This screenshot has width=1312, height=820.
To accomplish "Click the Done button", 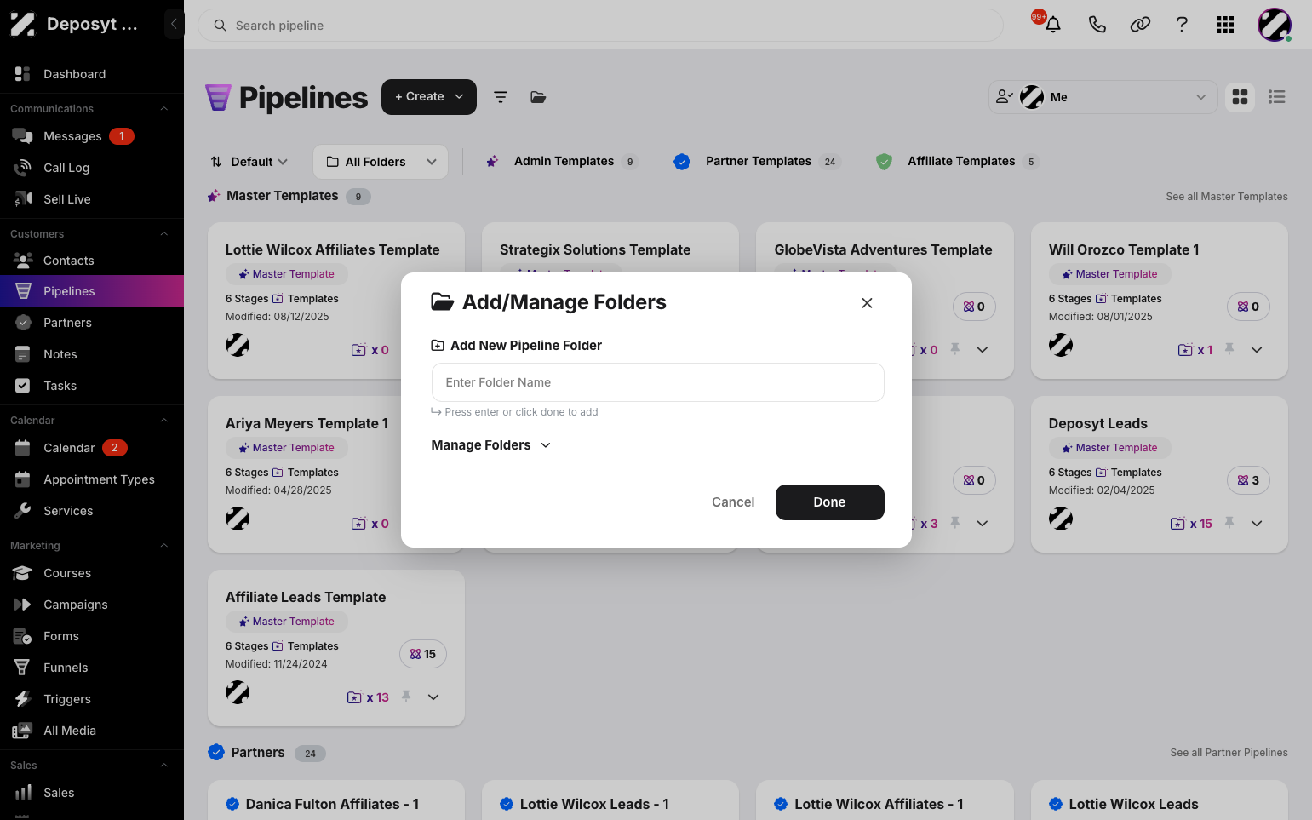I will (829, 502).
